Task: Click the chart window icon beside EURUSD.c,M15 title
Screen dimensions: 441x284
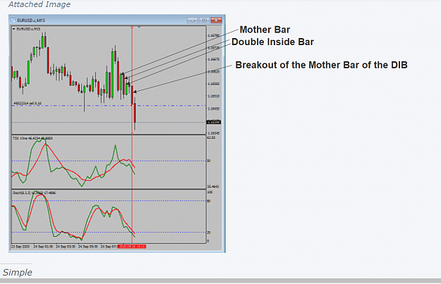Action: [x=13, y=20]
